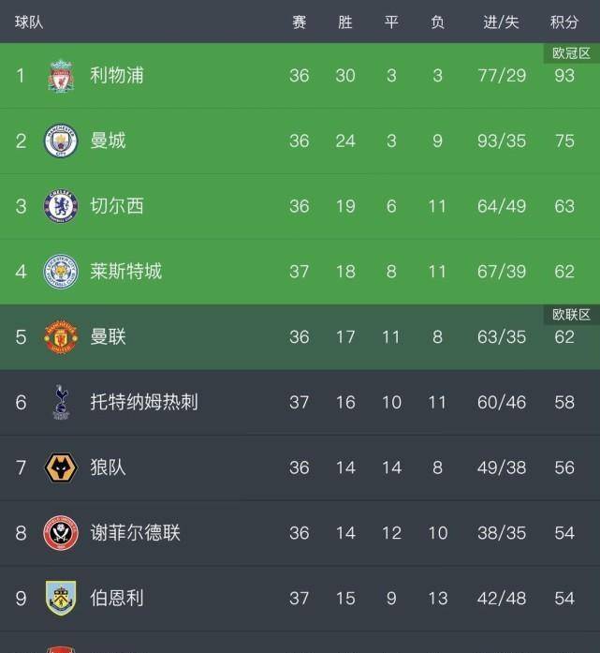This screenshot has height=653, width=600.
Task: Click the Chelsea club crest
Action: click(62, 206)
